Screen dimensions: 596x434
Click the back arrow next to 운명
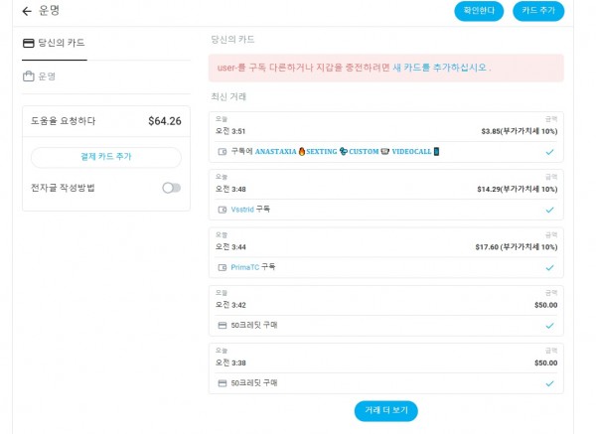pos(27,11)
